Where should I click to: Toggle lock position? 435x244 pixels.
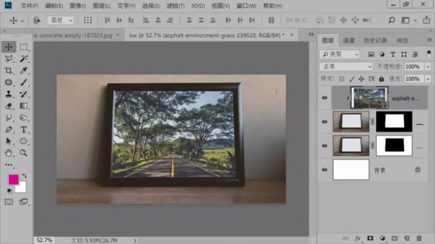pyautogui.click(x=361, y=79)
